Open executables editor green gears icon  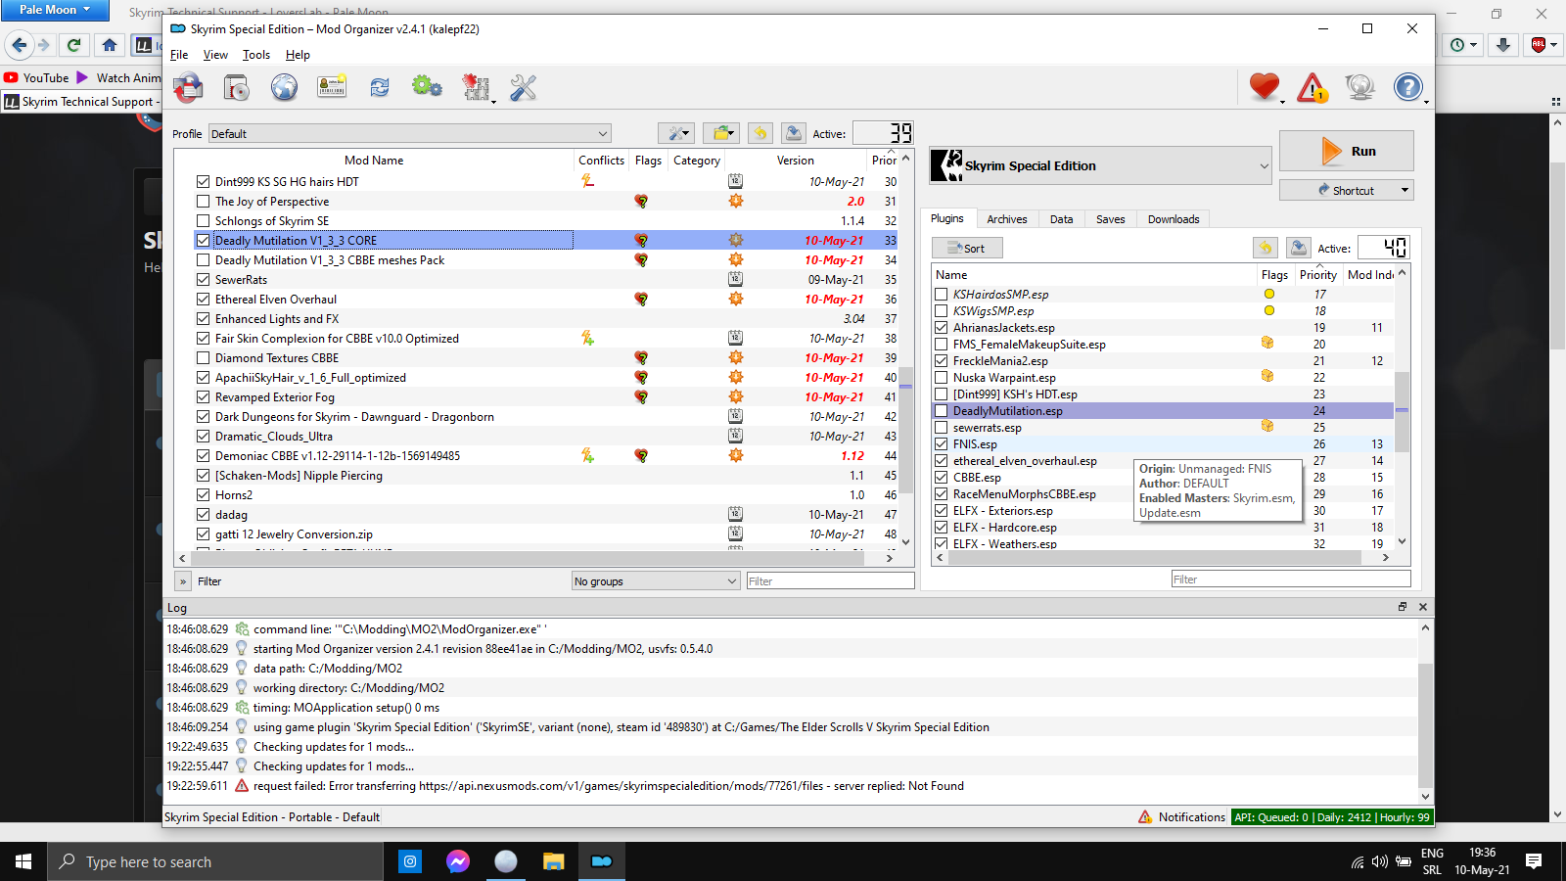click(427, 87)
